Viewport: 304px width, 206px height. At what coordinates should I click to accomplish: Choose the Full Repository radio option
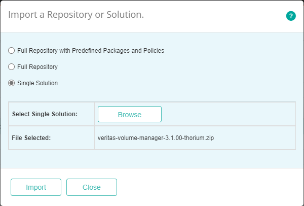tap(12, 67)
